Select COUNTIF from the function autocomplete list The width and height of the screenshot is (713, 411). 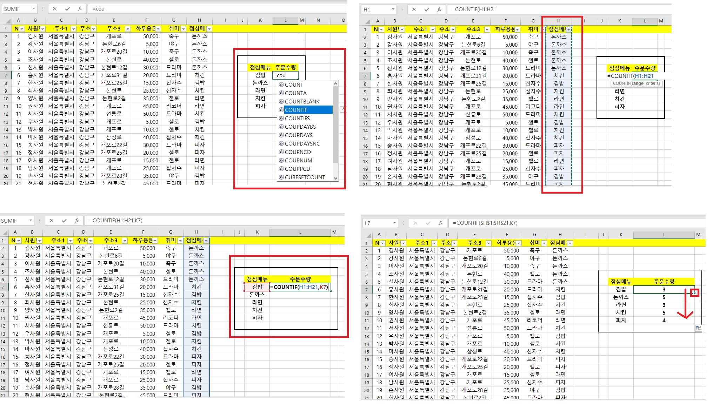coord(296,110)
